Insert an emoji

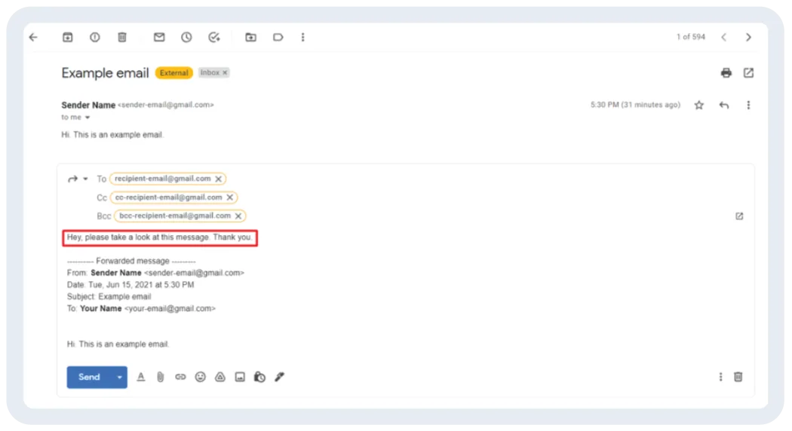click(200, 377)
